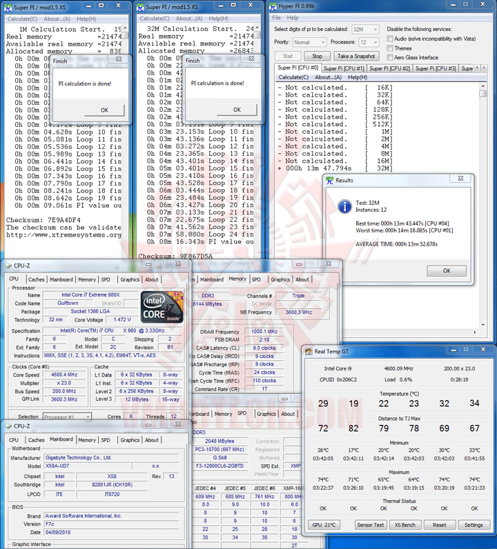The image size is (497, 549).
Task: Click the 000h 13m 47.794s 32M result line
Action: pyautogui.click(x=335, y=168)
